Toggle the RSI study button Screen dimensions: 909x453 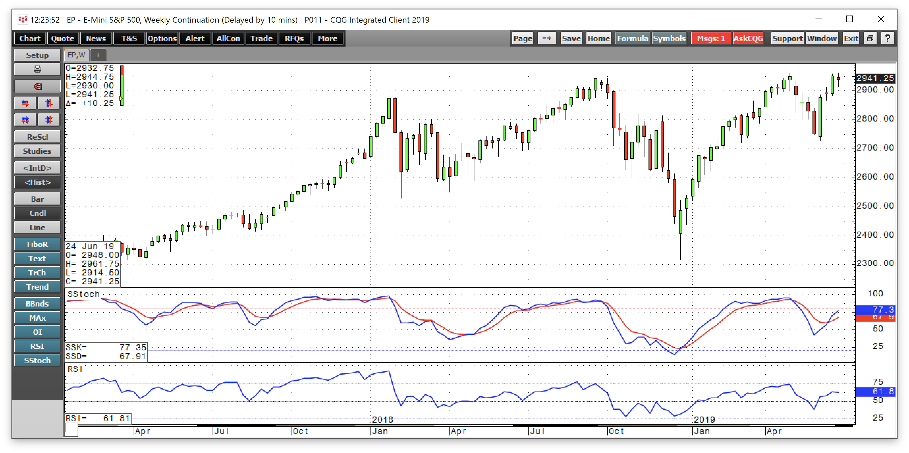(37, 346)
